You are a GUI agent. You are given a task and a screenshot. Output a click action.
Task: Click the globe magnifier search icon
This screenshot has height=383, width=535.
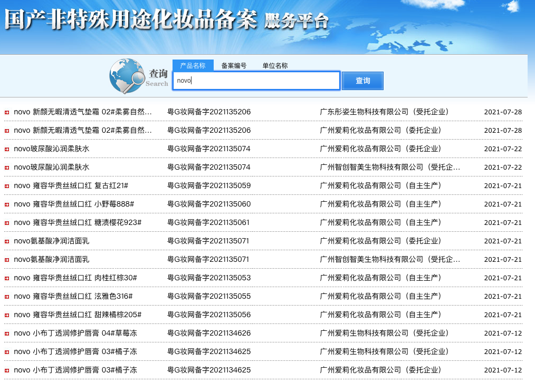pyautogui.click(x=127, y=76)
